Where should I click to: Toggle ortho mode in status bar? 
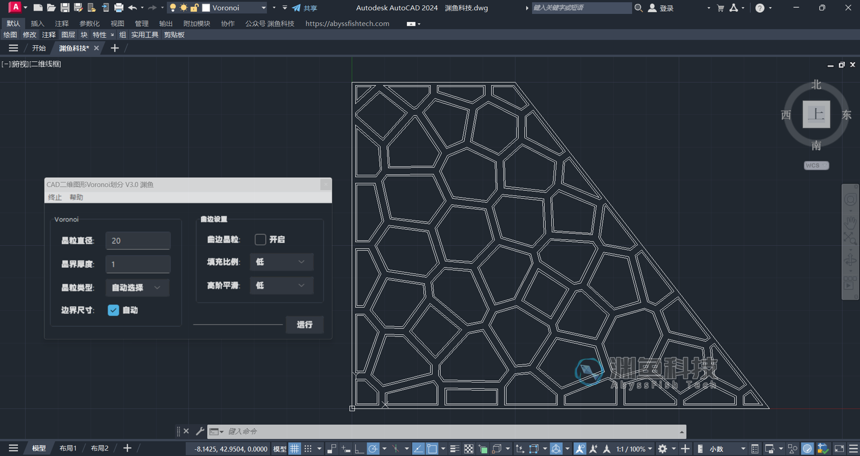point(359,449)
